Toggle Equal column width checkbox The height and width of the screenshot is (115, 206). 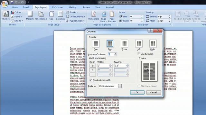tap(91, 80)
